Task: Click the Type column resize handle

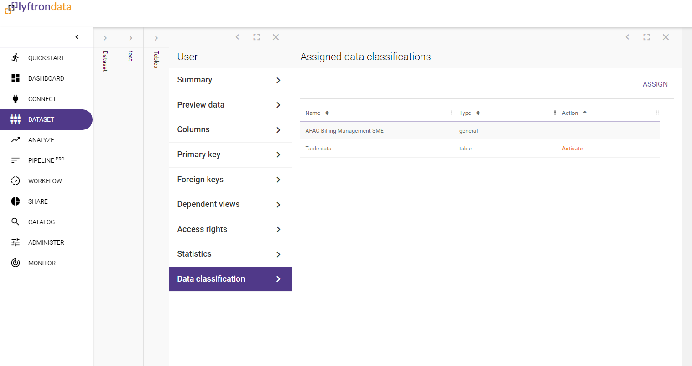Action: click(555, 113)
